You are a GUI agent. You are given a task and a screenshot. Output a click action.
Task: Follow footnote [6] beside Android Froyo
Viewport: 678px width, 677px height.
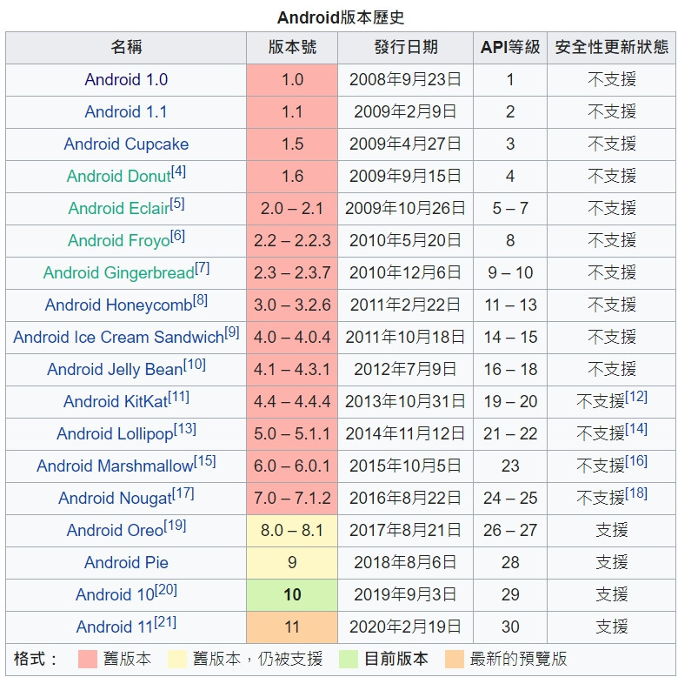[177, 236]
